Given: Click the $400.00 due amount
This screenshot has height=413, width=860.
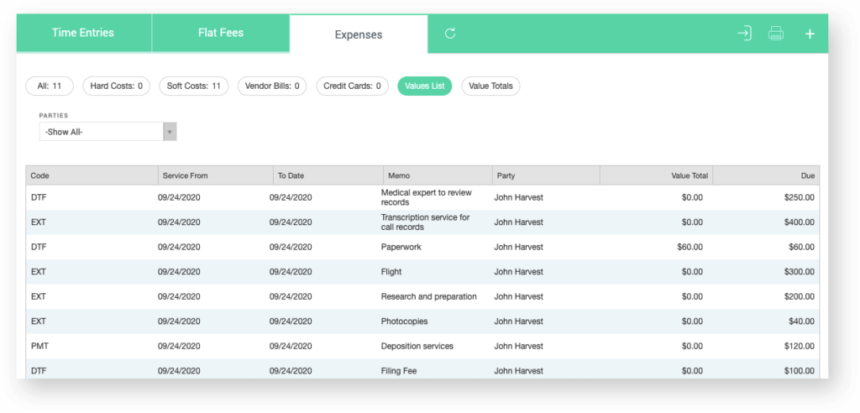Looking at the screenshot, I should [800, 222].
